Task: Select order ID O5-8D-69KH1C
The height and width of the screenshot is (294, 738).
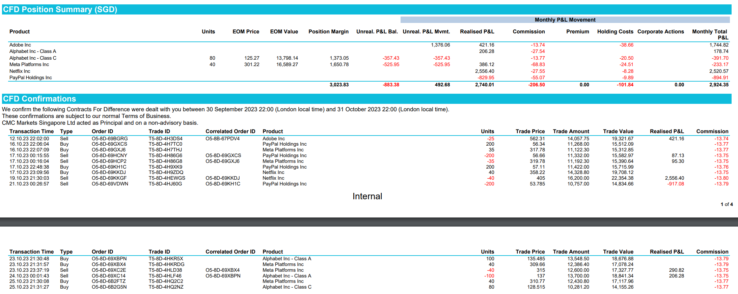Action: click(109, 167)
